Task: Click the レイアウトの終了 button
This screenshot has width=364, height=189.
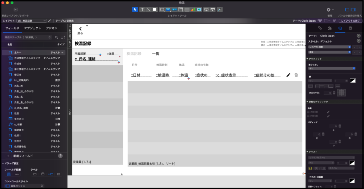Action: [350, 21]
